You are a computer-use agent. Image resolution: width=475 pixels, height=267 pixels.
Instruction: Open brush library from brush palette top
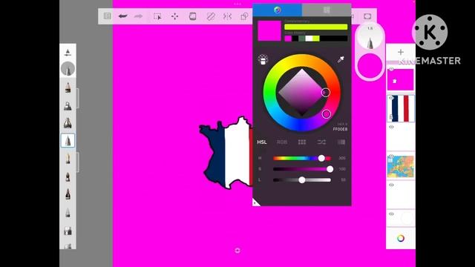coord(68,53)
